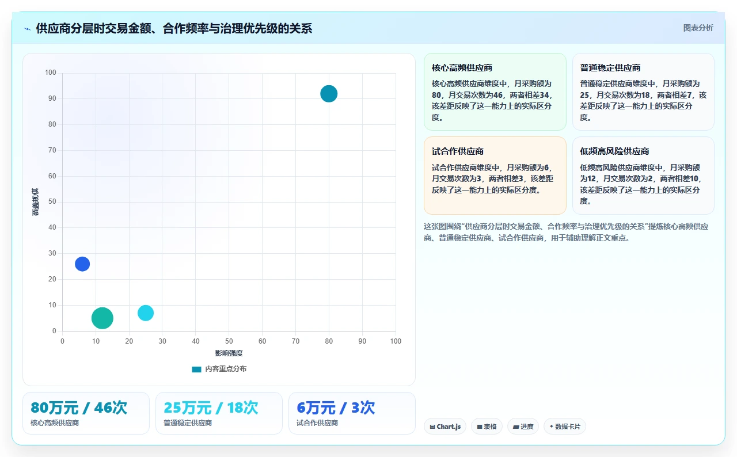Click the Chart.js tag icon
Viewport: 737px width, 457px height.
pos(432,426)
